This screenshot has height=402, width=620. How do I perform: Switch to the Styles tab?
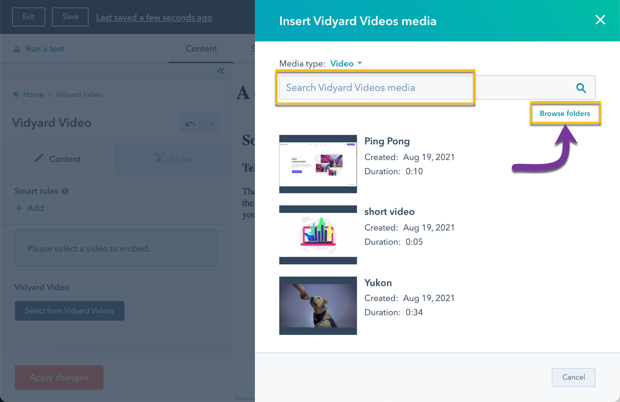click(x=173, y=159)
